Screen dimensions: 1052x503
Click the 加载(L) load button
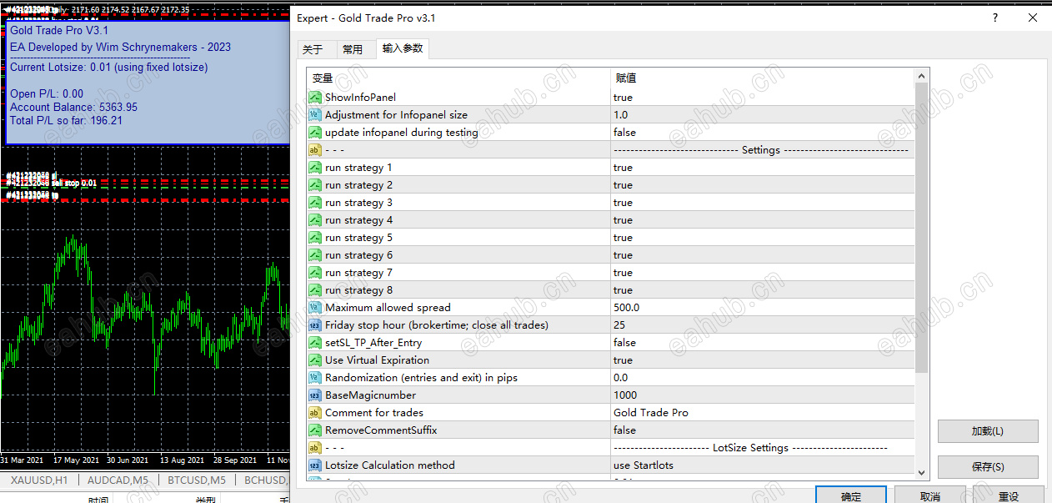point(988,431)
